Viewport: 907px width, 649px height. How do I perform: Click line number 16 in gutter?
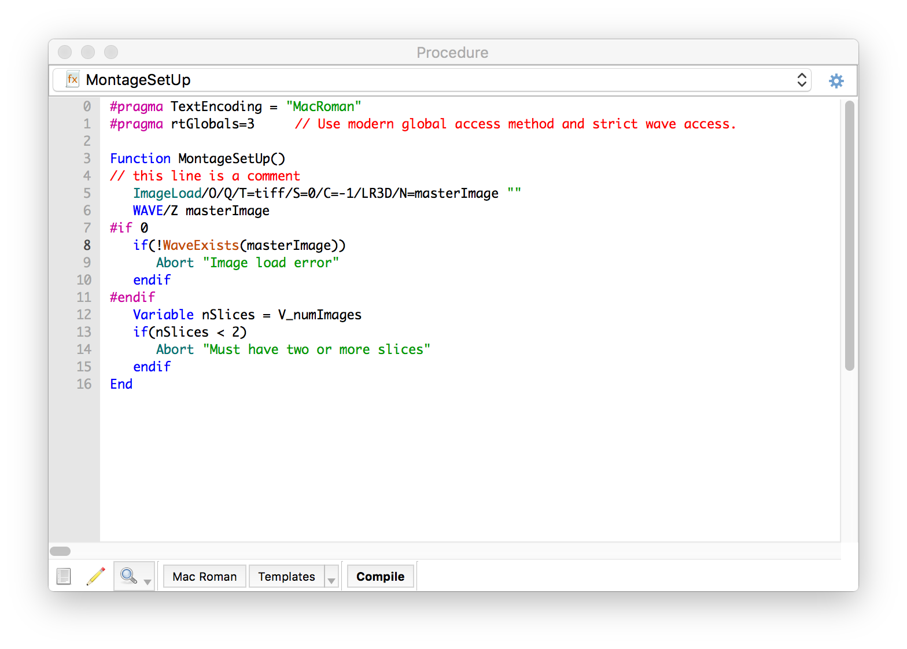[84, 384]
